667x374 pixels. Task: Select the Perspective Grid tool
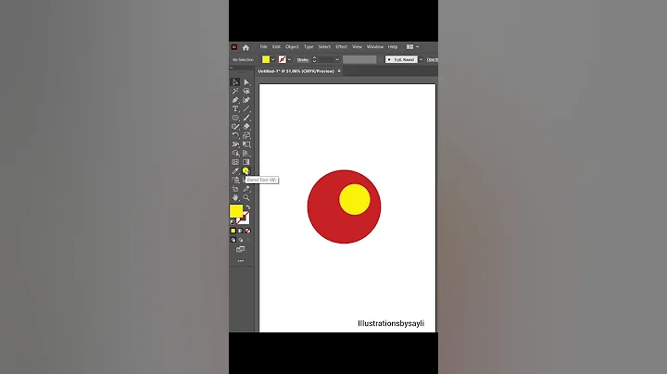[x=246, y=153]
